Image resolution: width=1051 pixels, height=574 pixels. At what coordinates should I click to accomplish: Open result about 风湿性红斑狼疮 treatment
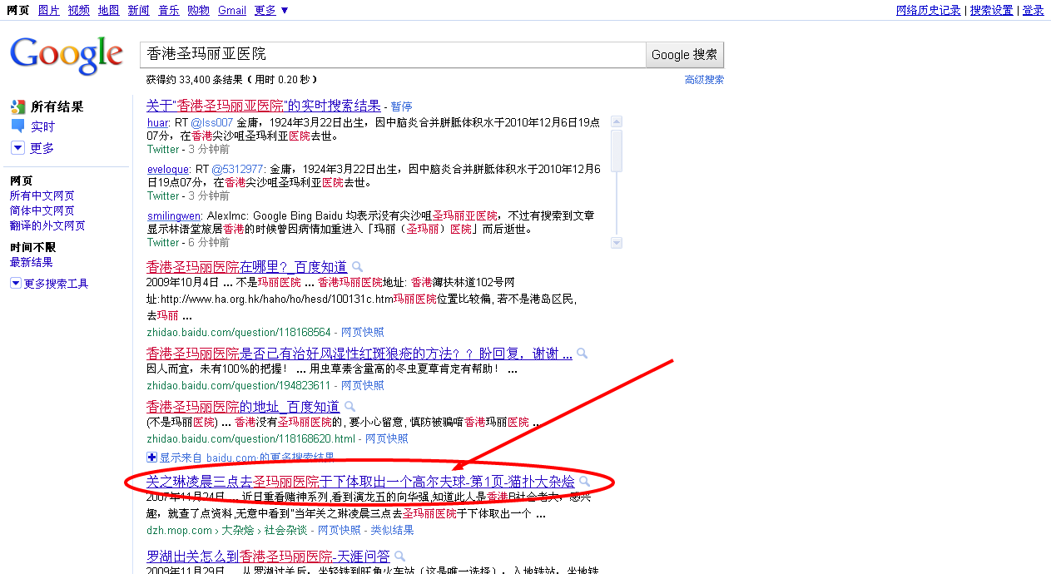[x=359, y=354]
